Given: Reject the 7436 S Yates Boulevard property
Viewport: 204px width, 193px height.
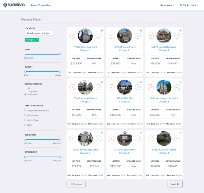Looking at the screenshot, I should click(x=72, y=36).
